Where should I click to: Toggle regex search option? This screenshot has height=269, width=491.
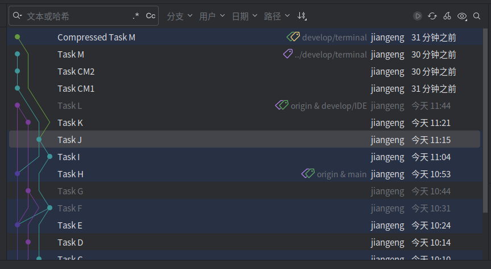[x=135, y=16]
